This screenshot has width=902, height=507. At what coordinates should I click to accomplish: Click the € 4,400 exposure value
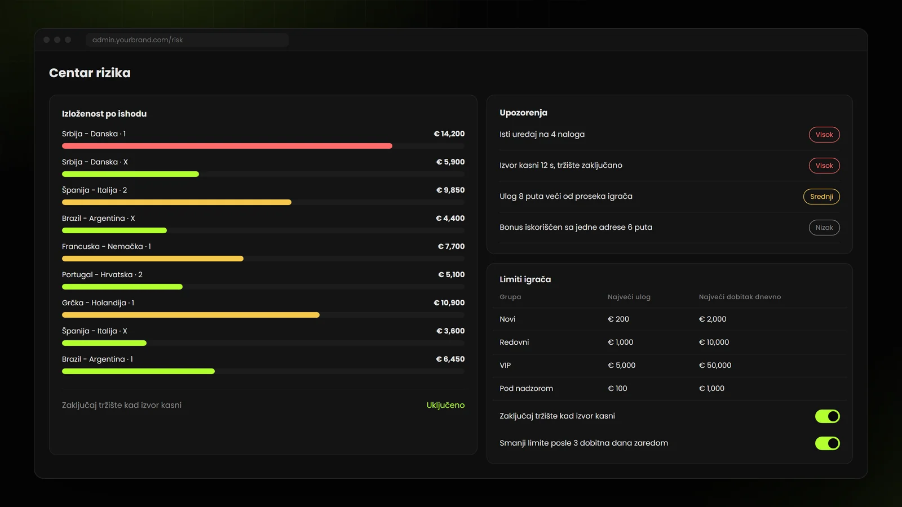[450, 219]
